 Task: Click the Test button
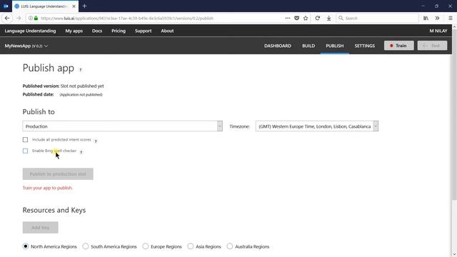tap(432, 46)
